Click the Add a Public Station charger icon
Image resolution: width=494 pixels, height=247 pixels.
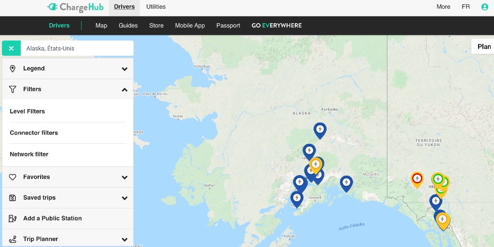(x=13, y=219)
